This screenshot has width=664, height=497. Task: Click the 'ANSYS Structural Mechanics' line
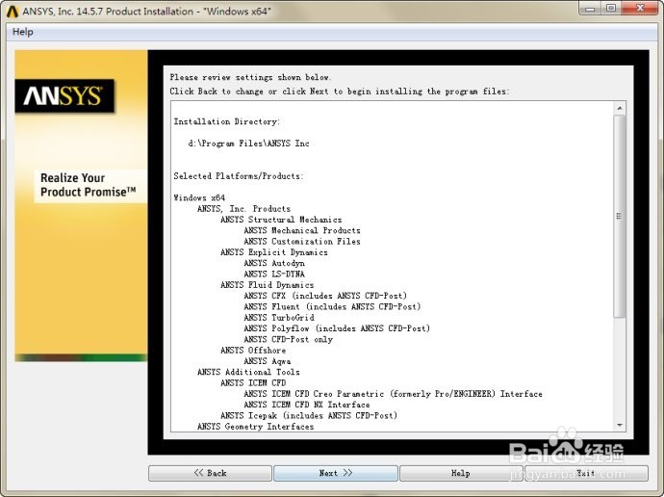[x=281, y=220]
